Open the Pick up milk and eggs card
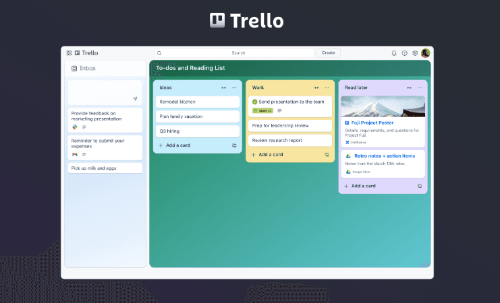Screen dimensions: 500x303 point(105,168)
